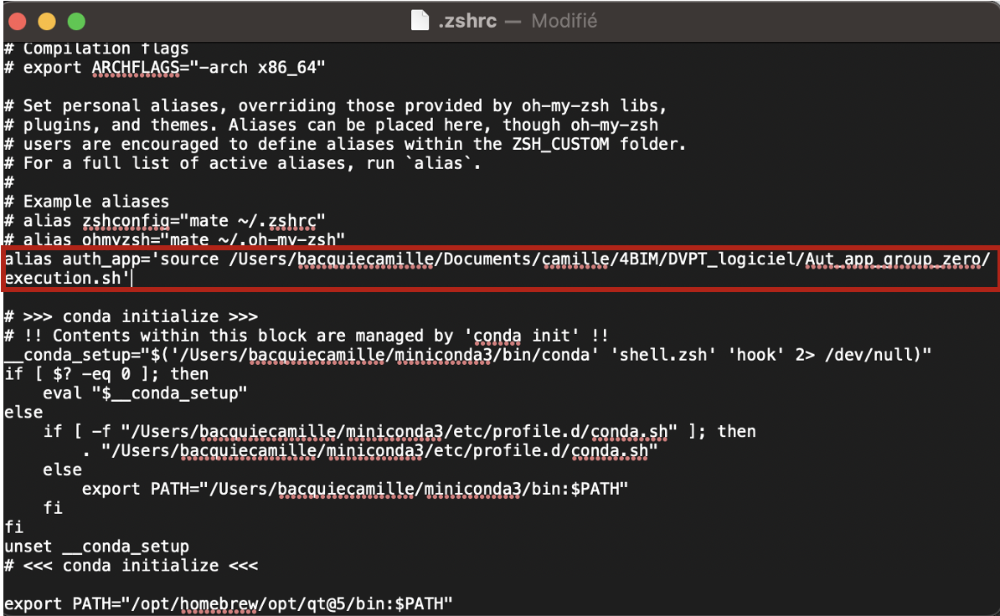Click the conda initialize end comment line
1000x616 pixels.
[x=130, y=565]
